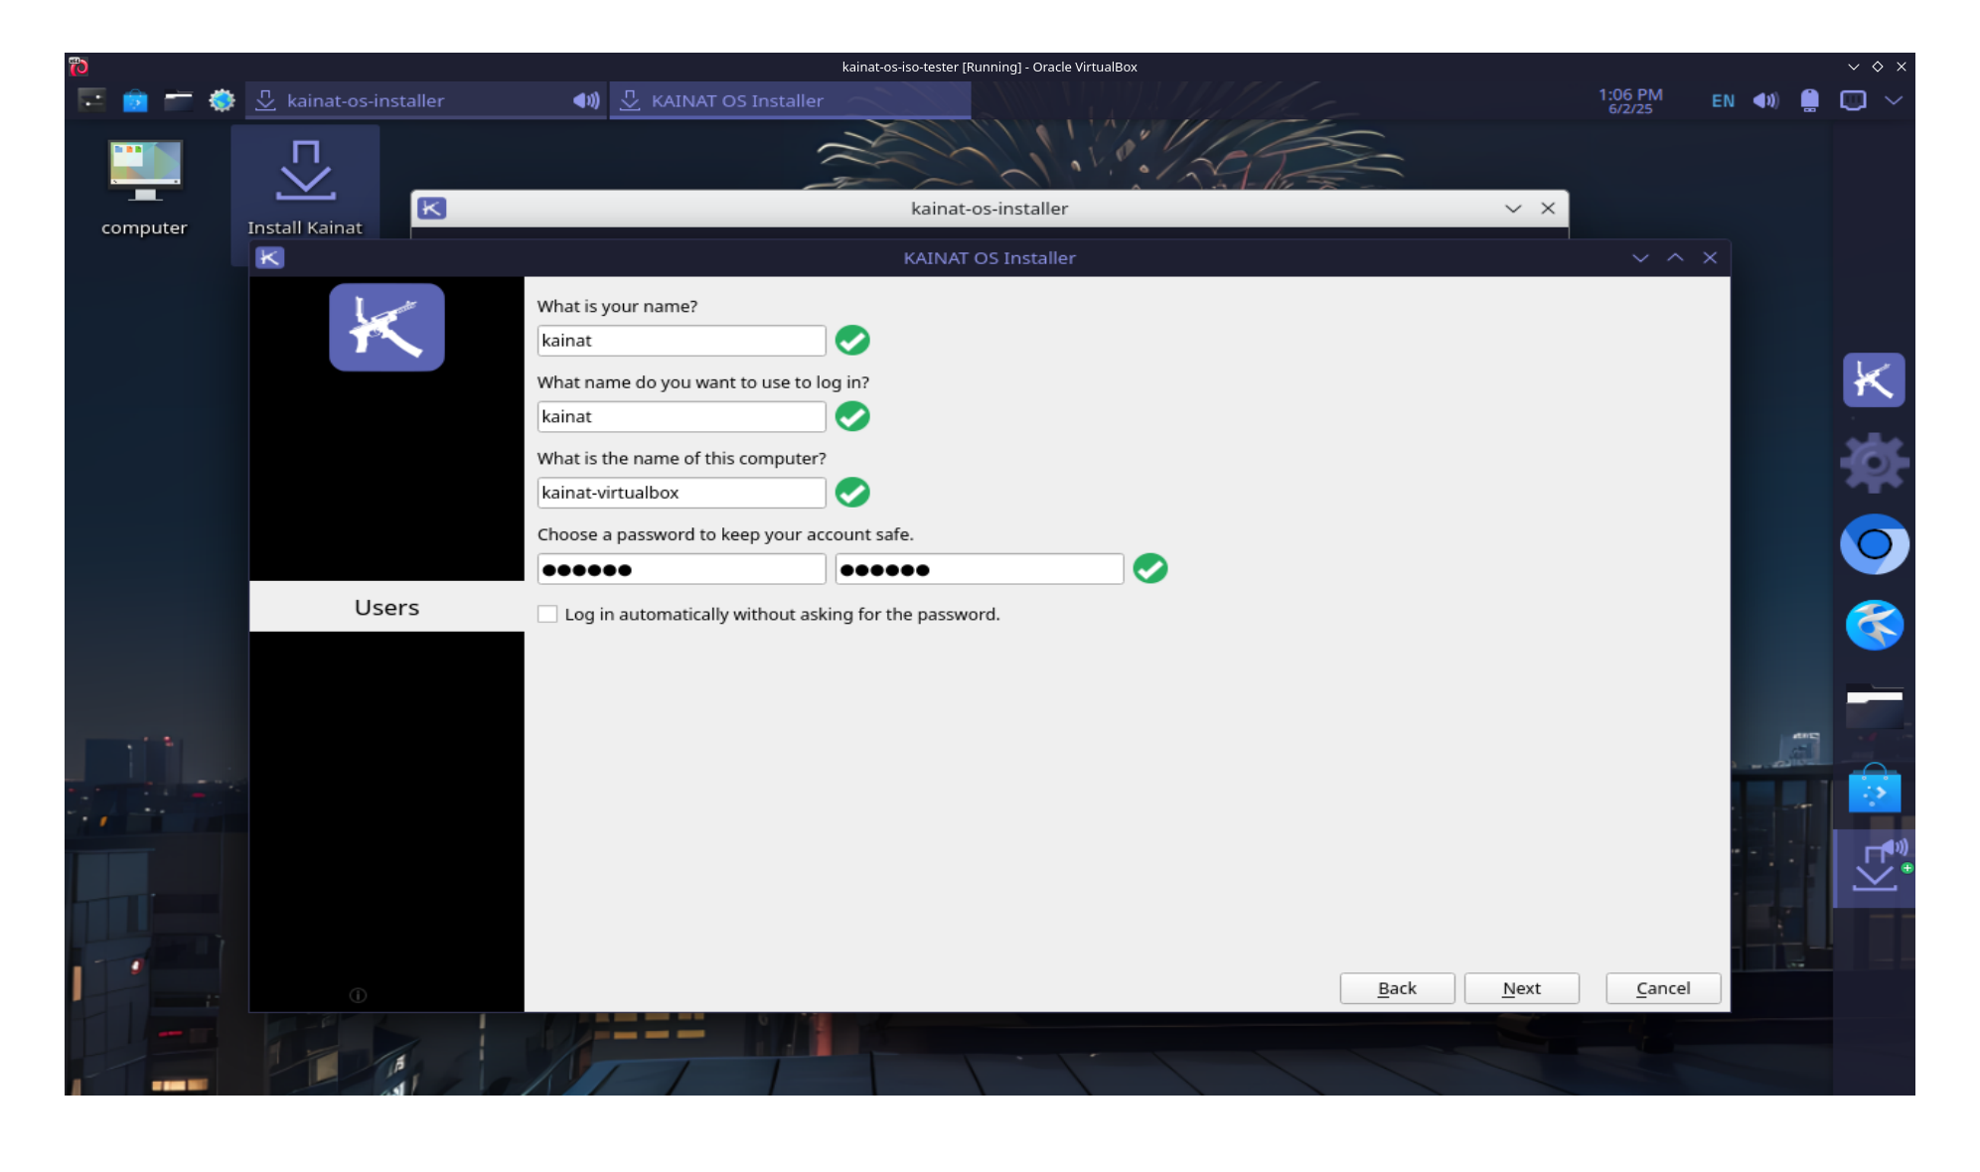The height and width of the screenshot is (1172, 1980).
Task: Maximize the KAINAT OS Installer window
Action: pyautogui.click(x=1675, y=258)
